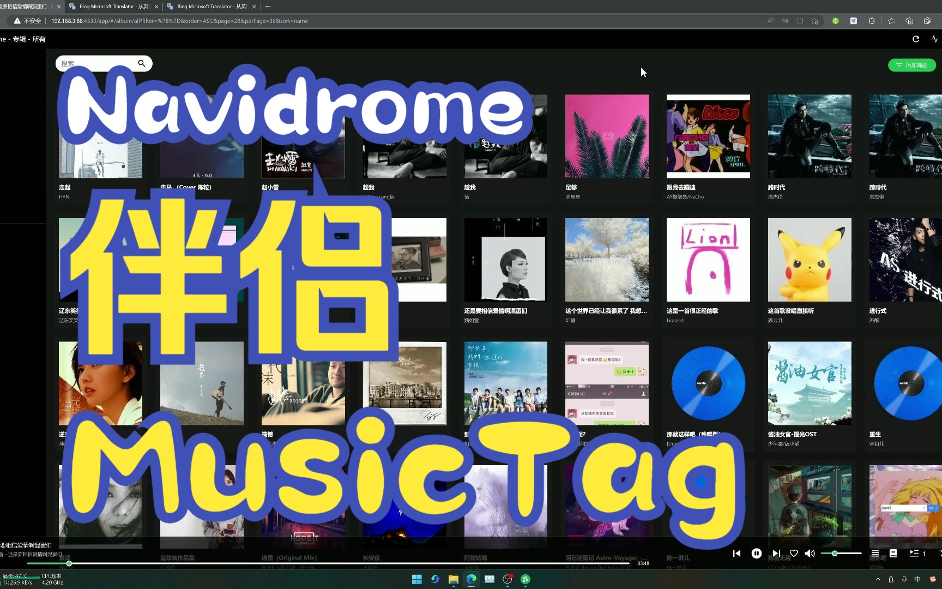Open the Lion album 这是一首很正经的歌
Image resolution: width=942 pixels, height=589 pixels.
coord(708,260)
